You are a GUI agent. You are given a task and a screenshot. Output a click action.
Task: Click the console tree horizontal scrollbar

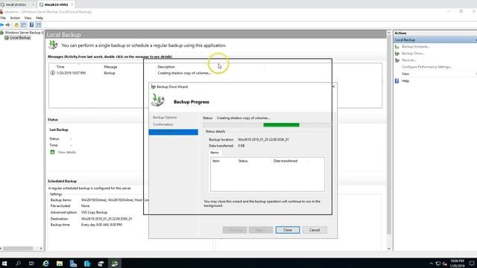click(x=18, y=249)
